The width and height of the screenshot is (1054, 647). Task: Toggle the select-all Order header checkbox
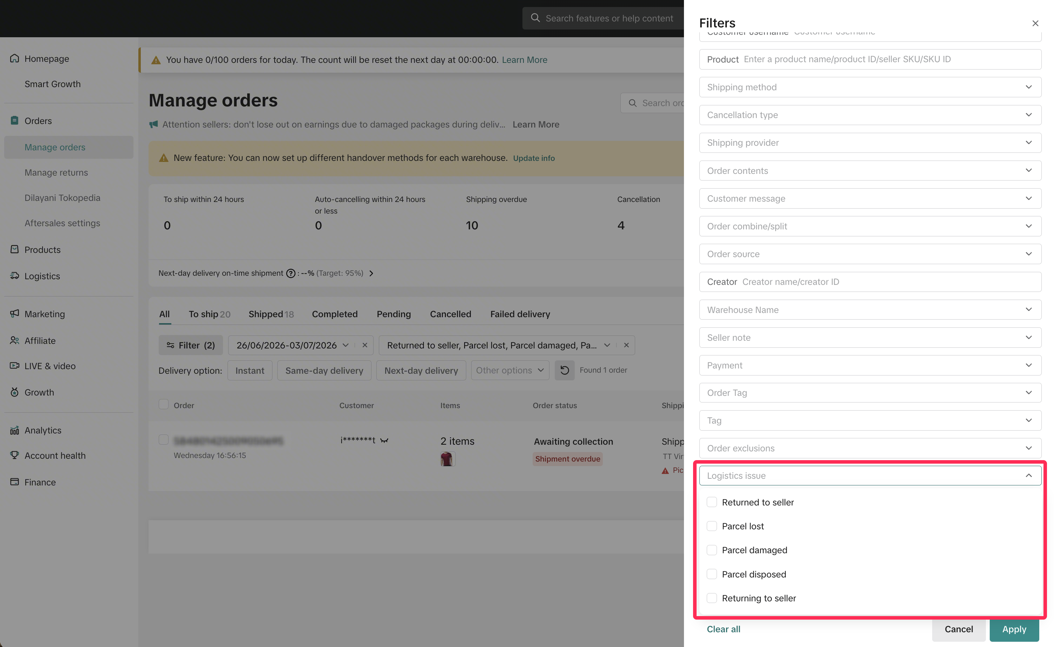click(163, 404)
